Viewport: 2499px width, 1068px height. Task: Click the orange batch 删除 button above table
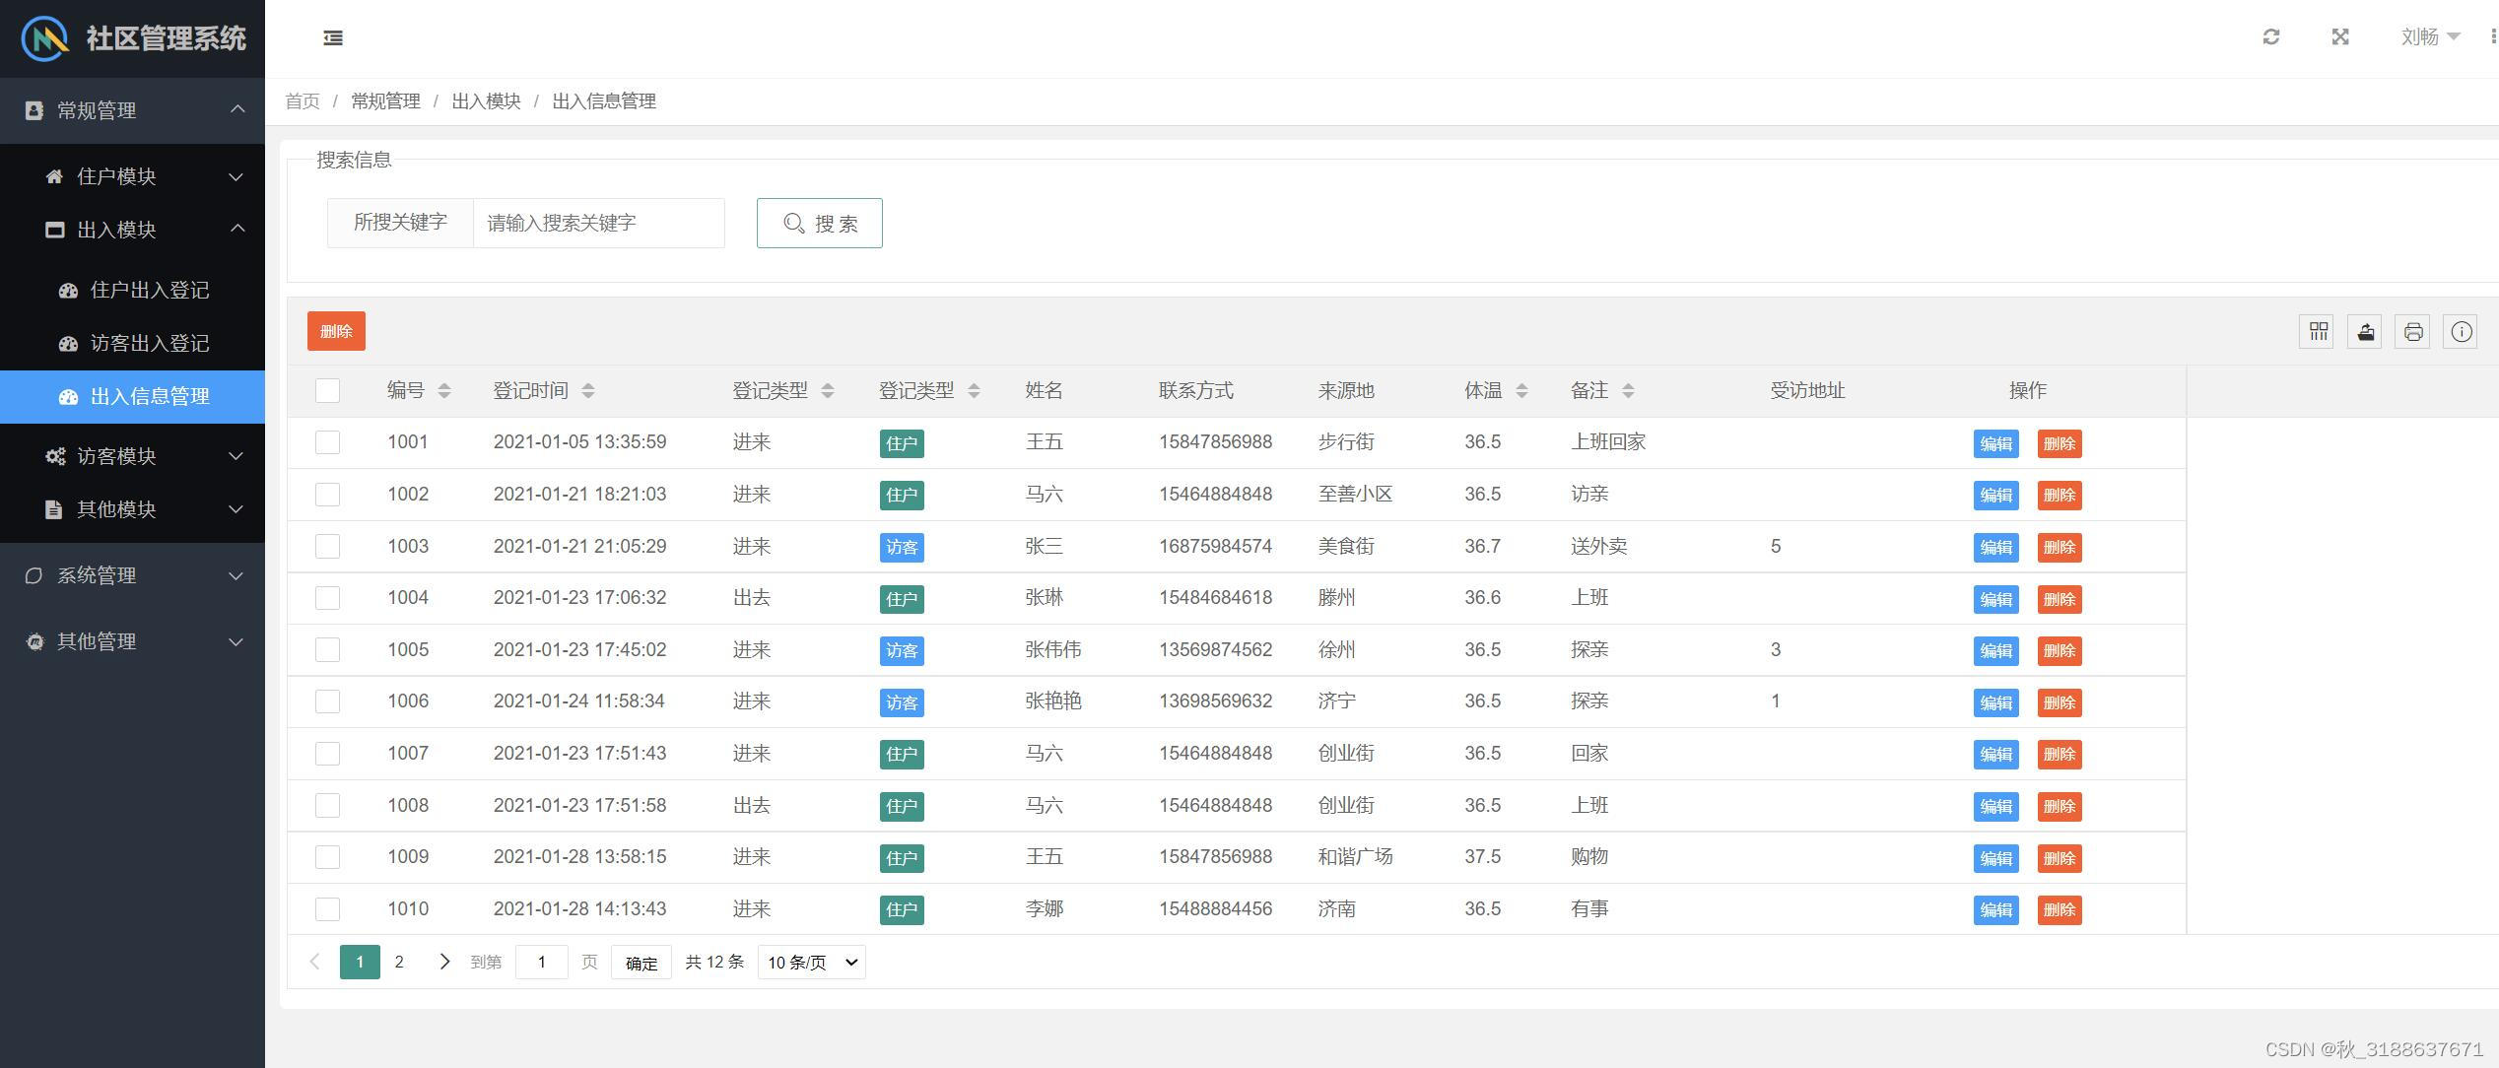pos(336,331)
